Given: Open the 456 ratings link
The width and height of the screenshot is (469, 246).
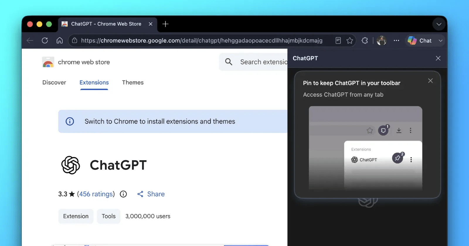Looking at the screenshot, I should [x=96, y=194].
